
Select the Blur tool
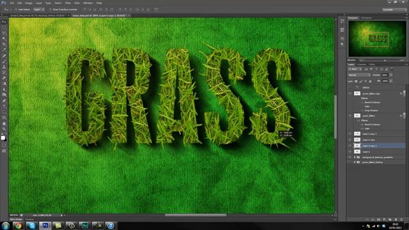[x=4, y=89]
